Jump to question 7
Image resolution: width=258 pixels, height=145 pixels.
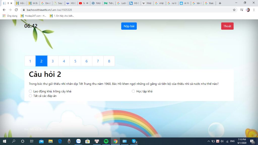coord(98,61)
